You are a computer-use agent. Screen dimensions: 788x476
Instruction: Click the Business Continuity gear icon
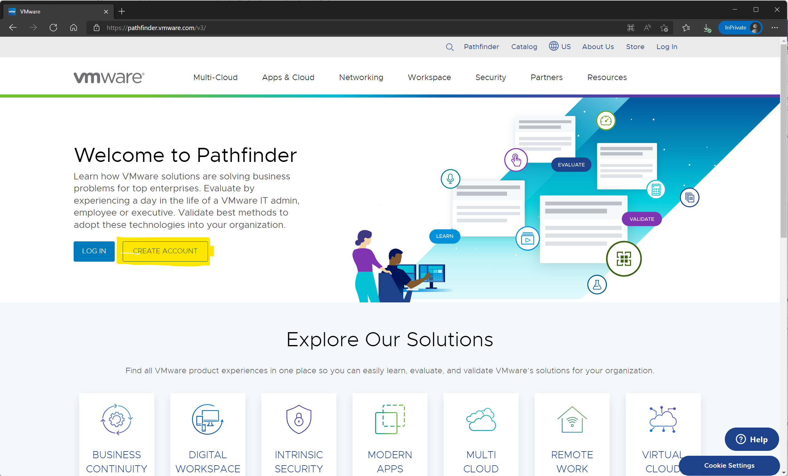117,420
